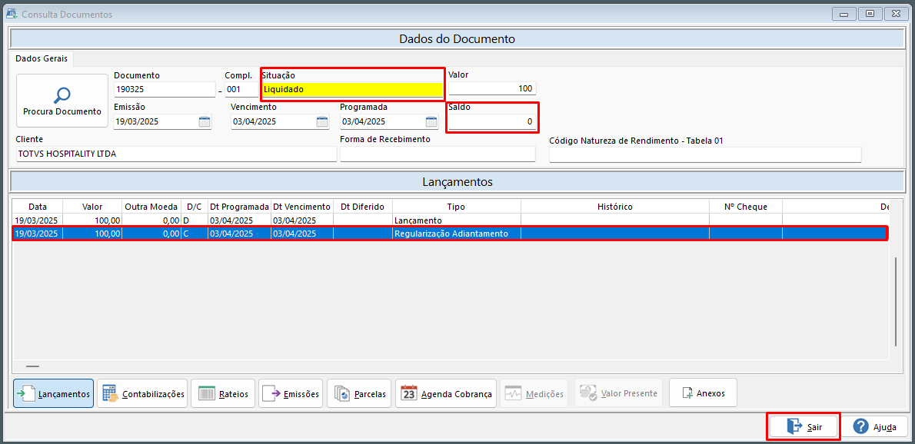
Task: Click the Histórico column header
Action: click(615, 207)
